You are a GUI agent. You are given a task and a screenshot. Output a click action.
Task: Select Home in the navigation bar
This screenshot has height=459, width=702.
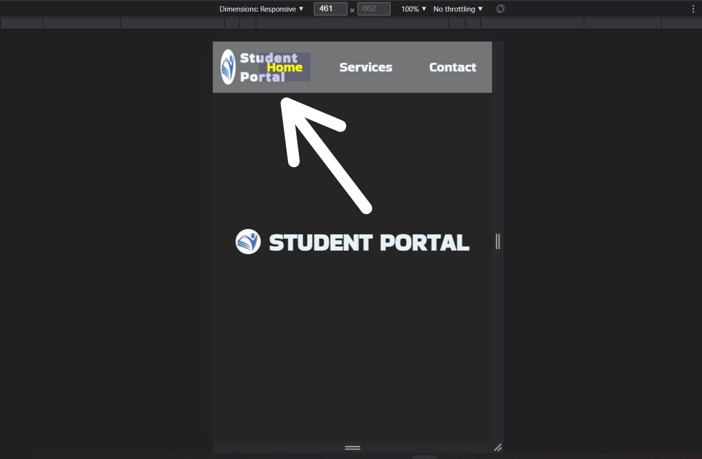[285, 67]
